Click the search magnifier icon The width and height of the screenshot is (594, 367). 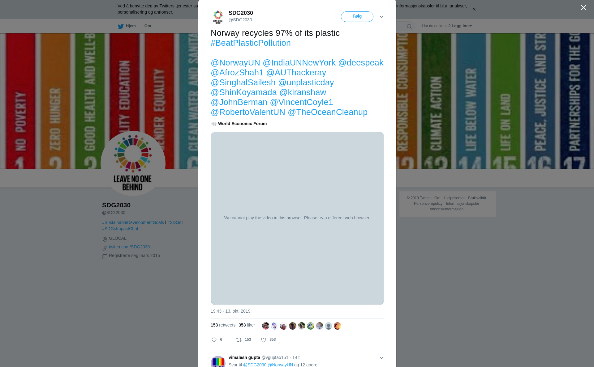point(409,26)
